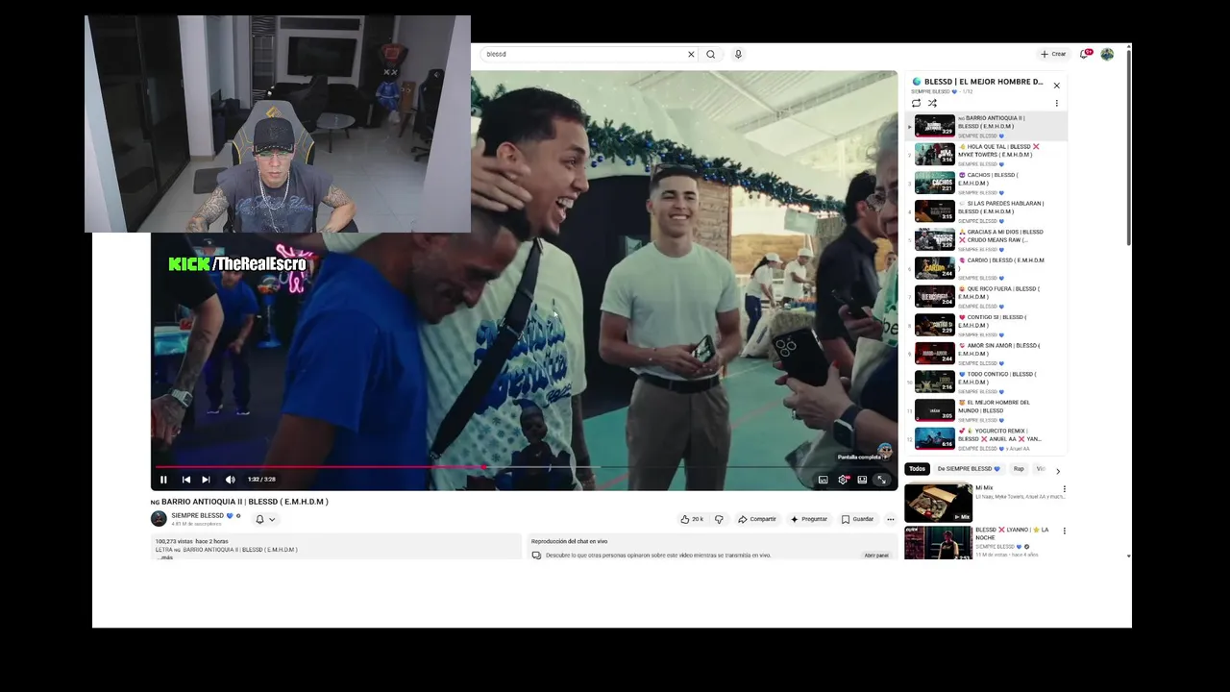The image size is (1230, 692).
Task: Clear the search box with the X
Action: 690,54
